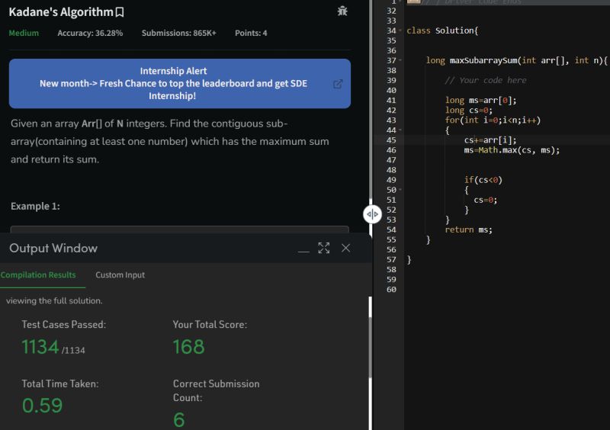Click line number 45 in the gutter
This screenshot has width=610, height=430.
[391, 140]
